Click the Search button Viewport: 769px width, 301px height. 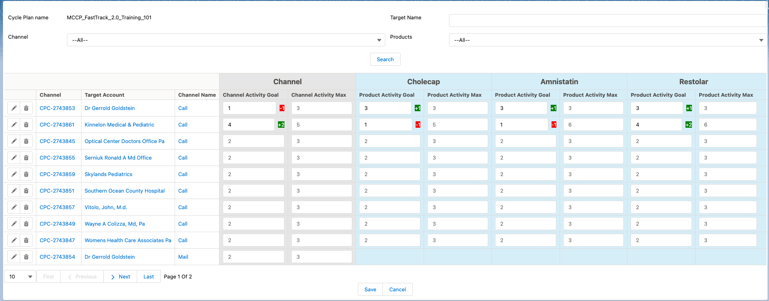pos(385,59)
